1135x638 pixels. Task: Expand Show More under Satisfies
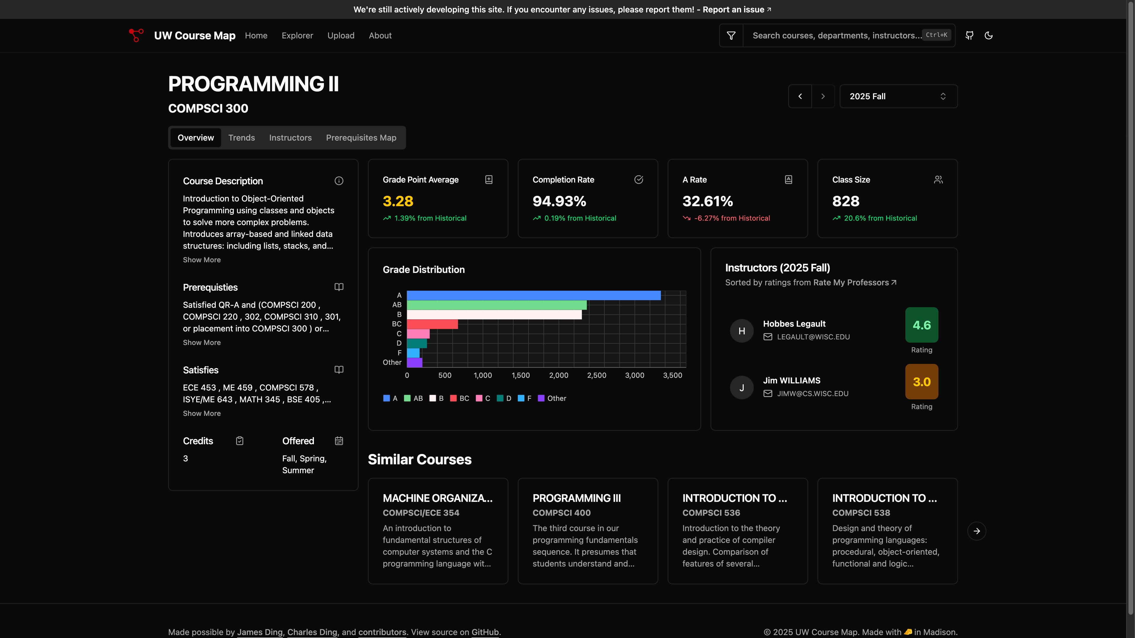pyautogui.click(x=202, y=414)
